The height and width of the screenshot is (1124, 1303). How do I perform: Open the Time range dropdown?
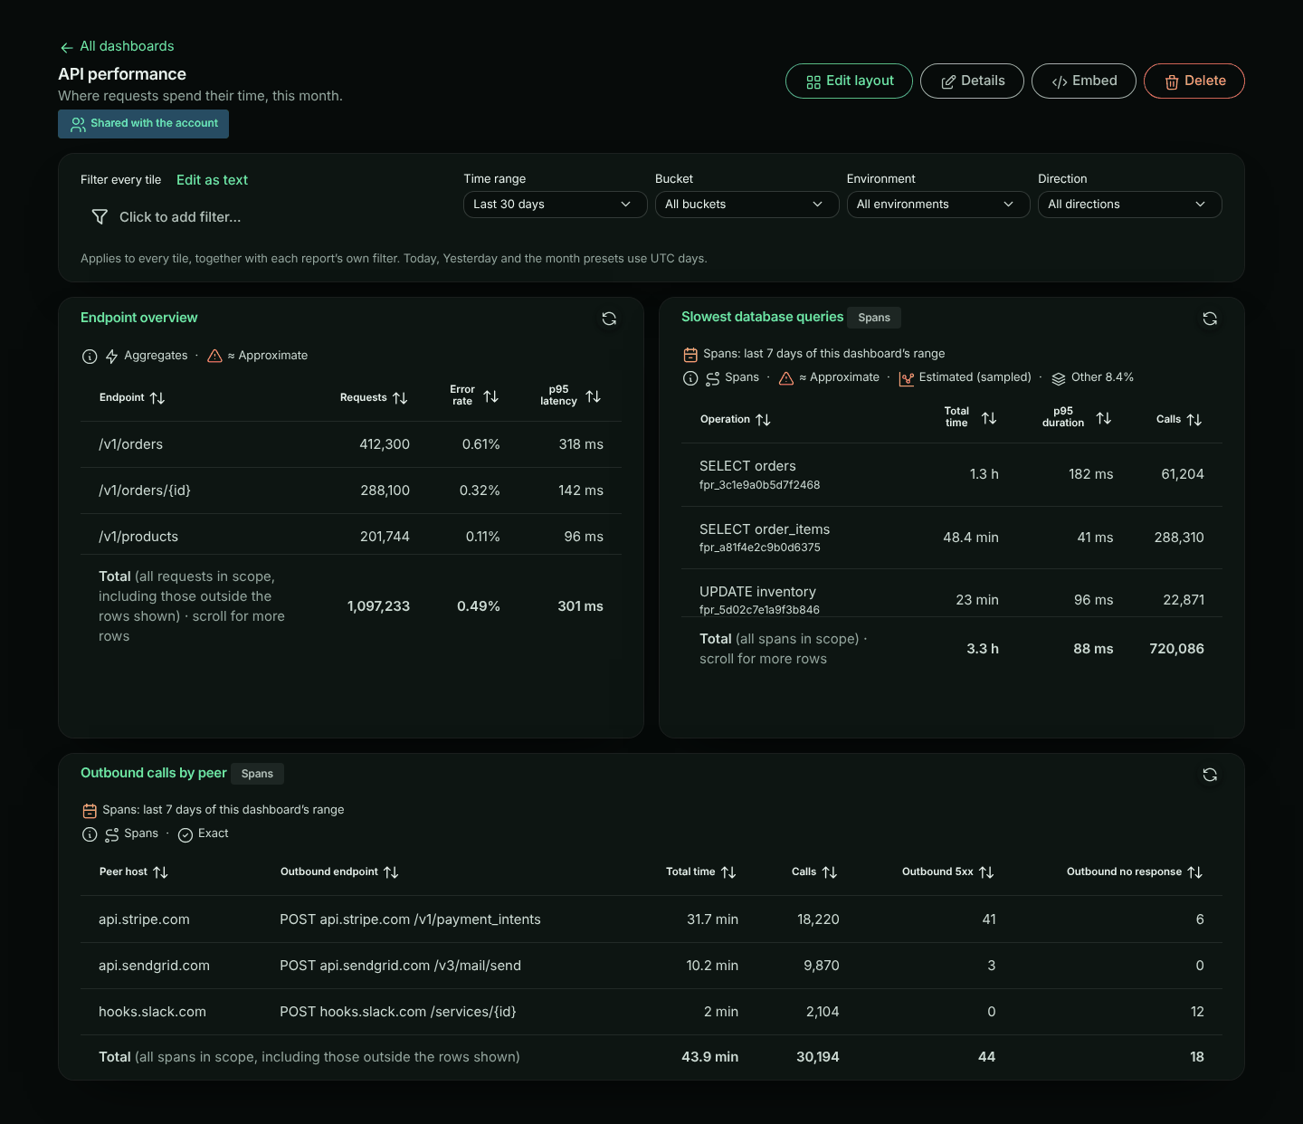(x=556, y=205)
